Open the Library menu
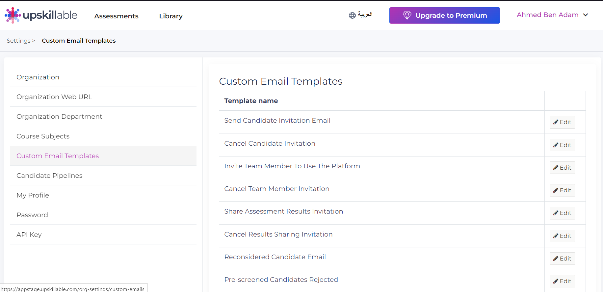This screenshot has width=603, height=292. [171, 16]
